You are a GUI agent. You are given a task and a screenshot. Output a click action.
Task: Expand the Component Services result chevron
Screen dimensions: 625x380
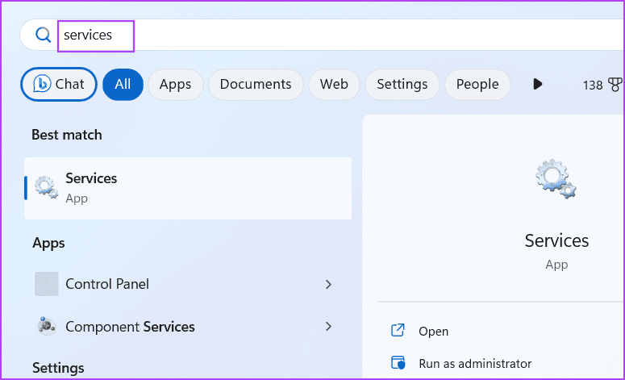328,327
